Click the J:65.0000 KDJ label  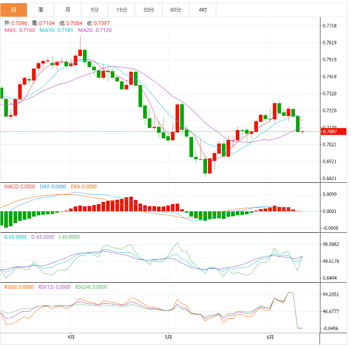click(69, 237)
